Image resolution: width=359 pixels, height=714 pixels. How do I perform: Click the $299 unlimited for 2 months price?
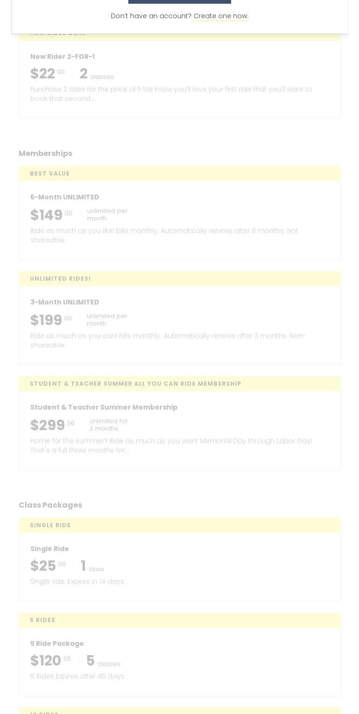pyautogui.click(x=48, y=425)
